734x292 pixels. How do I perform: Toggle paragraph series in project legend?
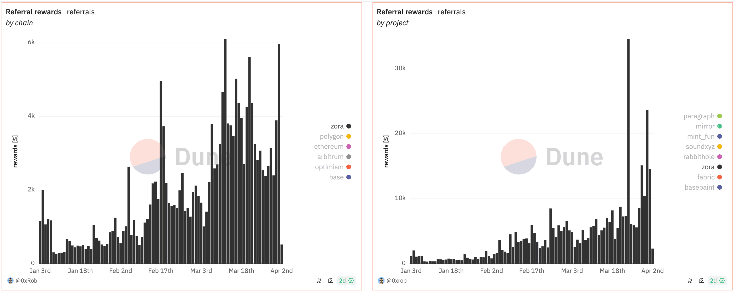(702, 116)
